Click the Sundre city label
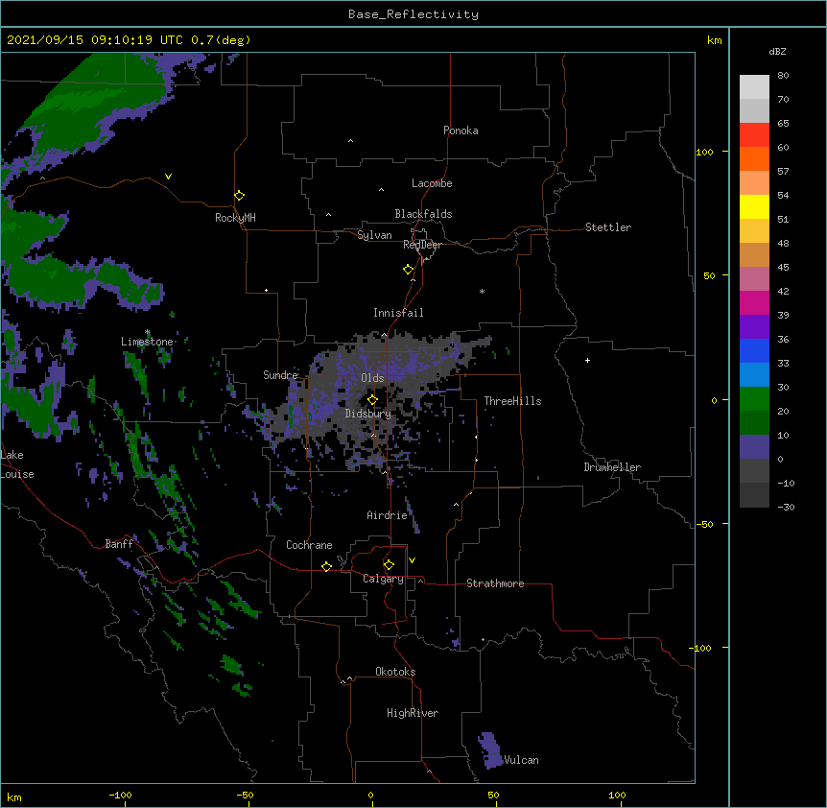The image size is (827, 808). click(280, 375)
